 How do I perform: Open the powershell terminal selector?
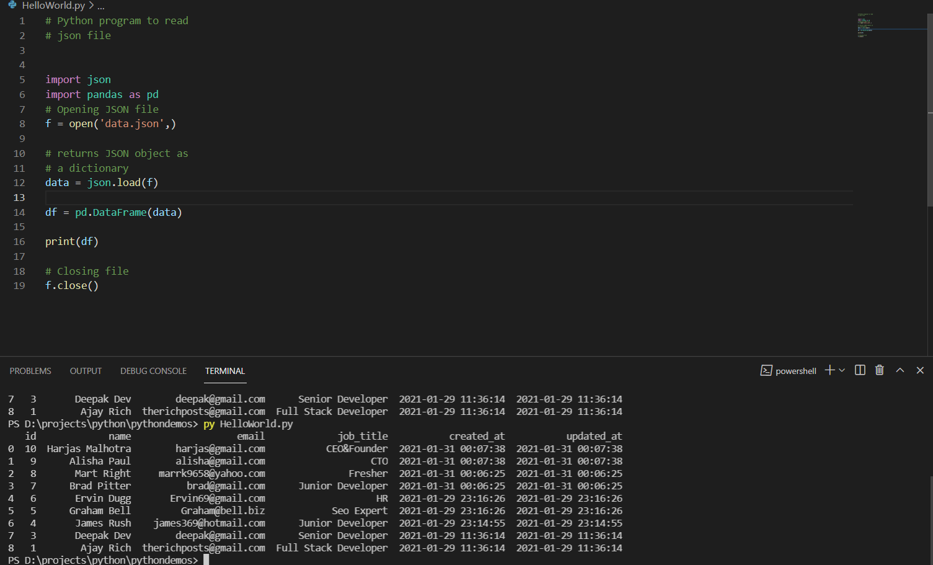click(x=795, y=370)
